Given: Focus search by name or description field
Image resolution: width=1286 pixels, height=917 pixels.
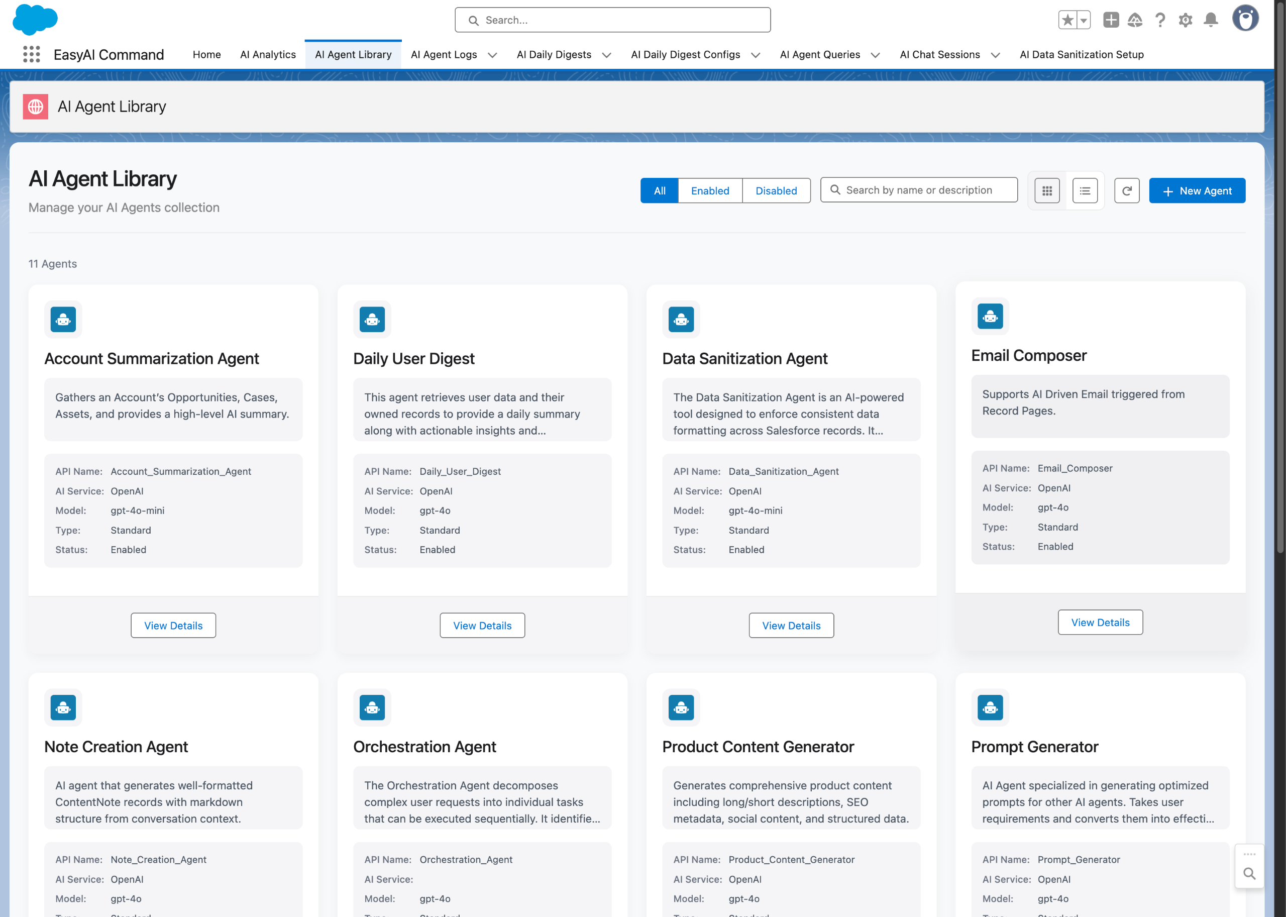Looking at the screenshot, I should pyautogui.click(x=926, y=190).
